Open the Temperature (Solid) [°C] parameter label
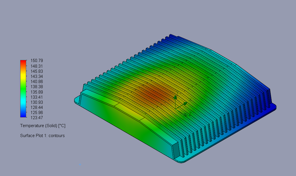 [x=43, y=125]
